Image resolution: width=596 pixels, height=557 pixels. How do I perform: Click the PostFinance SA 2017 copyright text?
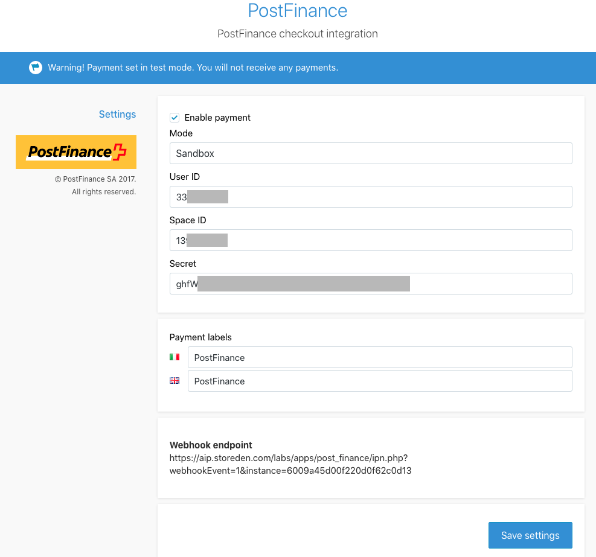click(95, 179)
